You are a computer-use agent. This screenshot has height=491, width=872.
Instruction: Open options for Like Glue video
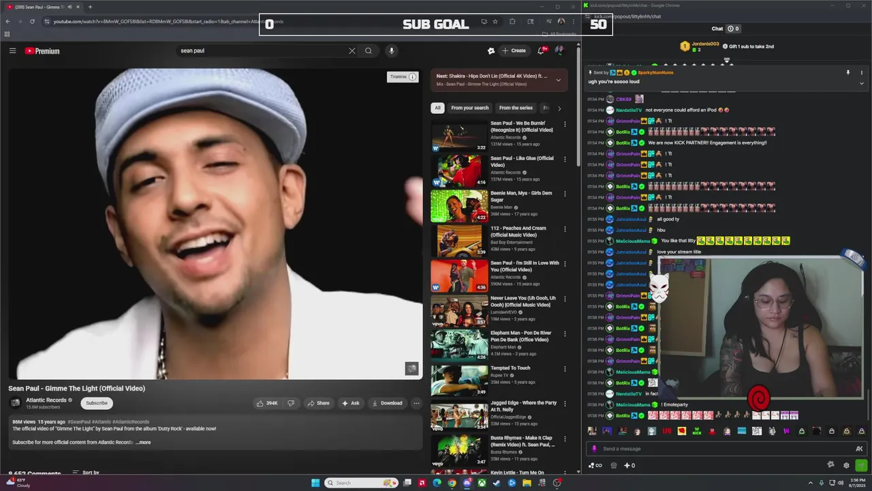pos(565,159)
